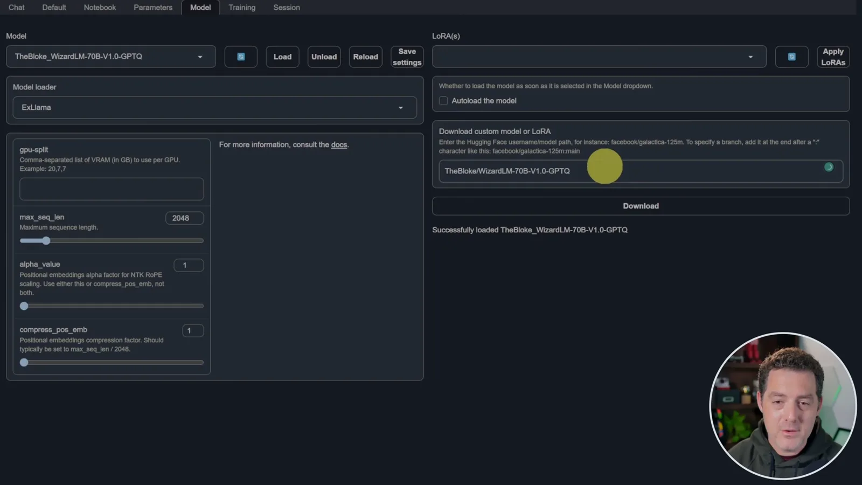Click the alpha_value slider handle
Screen dimensions: 862x485
(x=24, y=306)
